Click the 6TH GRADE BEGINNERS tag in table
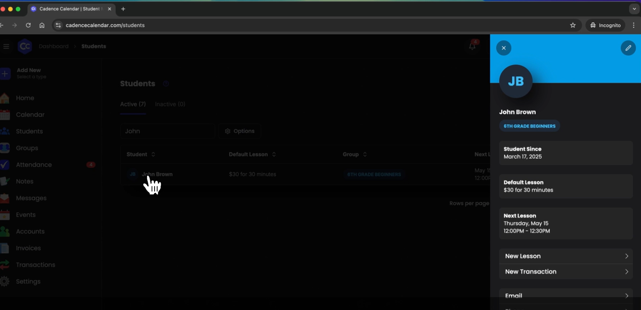The image size is (641, 310). pyautogui.click(x=374, y=175)
